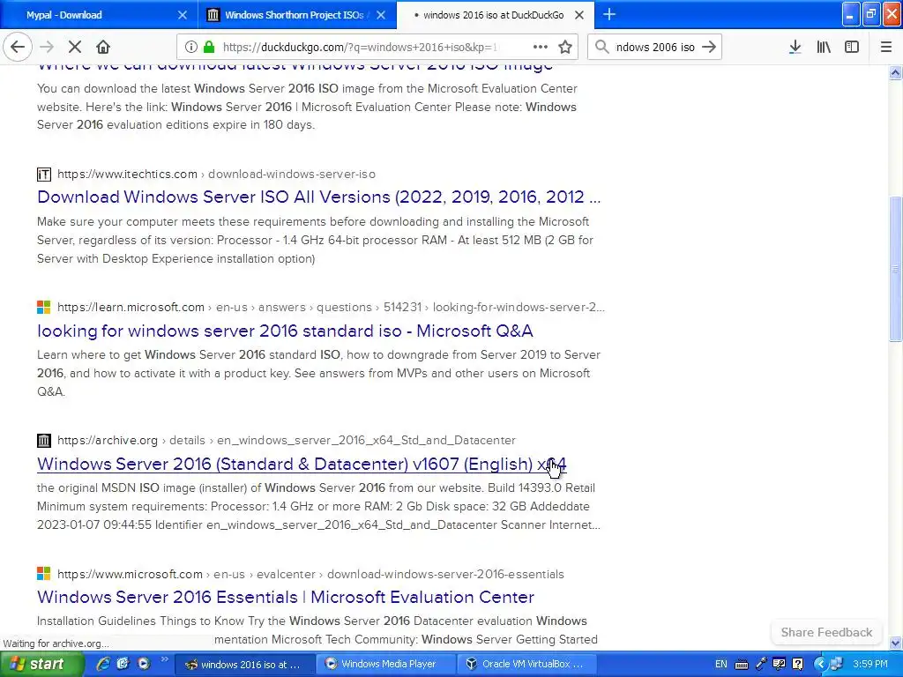Stop loading the page with the X button
This screenshot has height=677, width=903.
pyautogui.click(x=75, y=48)
